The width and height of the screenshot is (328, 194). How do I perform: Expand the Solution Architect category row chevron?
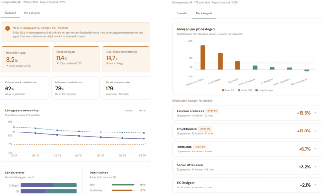(x=315, y=113)
